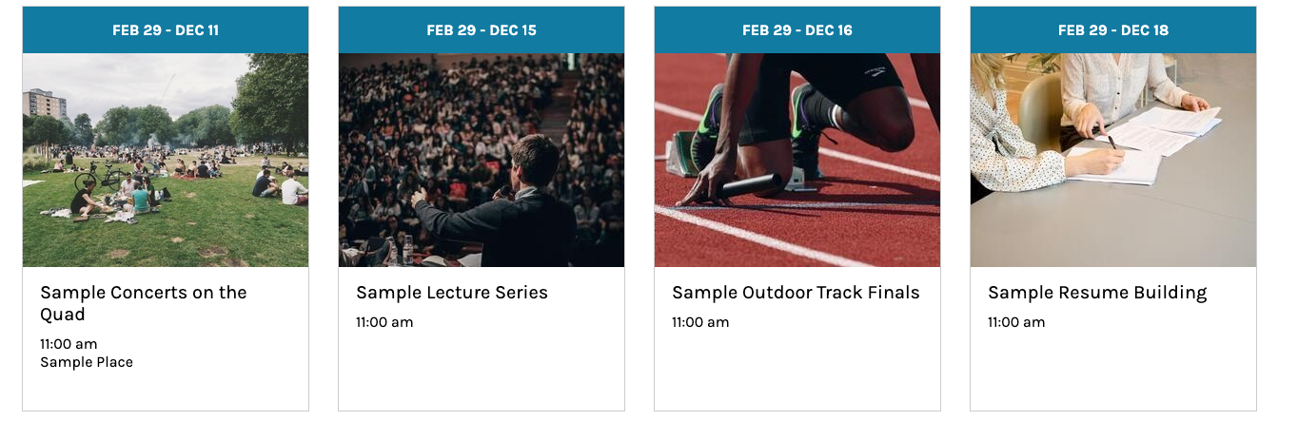The image size is (1298, 440).
Task: Click the 11:00 am time under Lecture Series
Action: [384, 322]
